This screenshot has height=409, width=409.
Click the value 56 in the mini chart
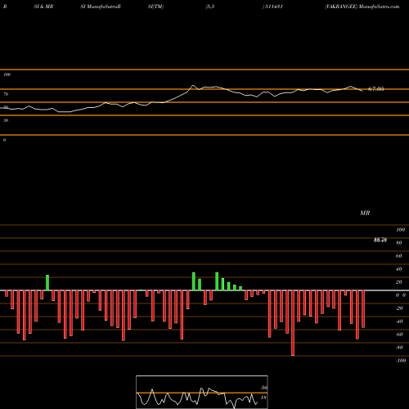(x=263, y=388)
